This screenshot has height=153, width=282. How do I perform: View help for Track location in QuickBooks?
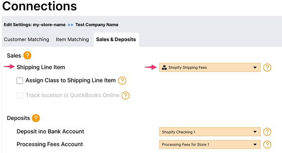coord(125,95)
